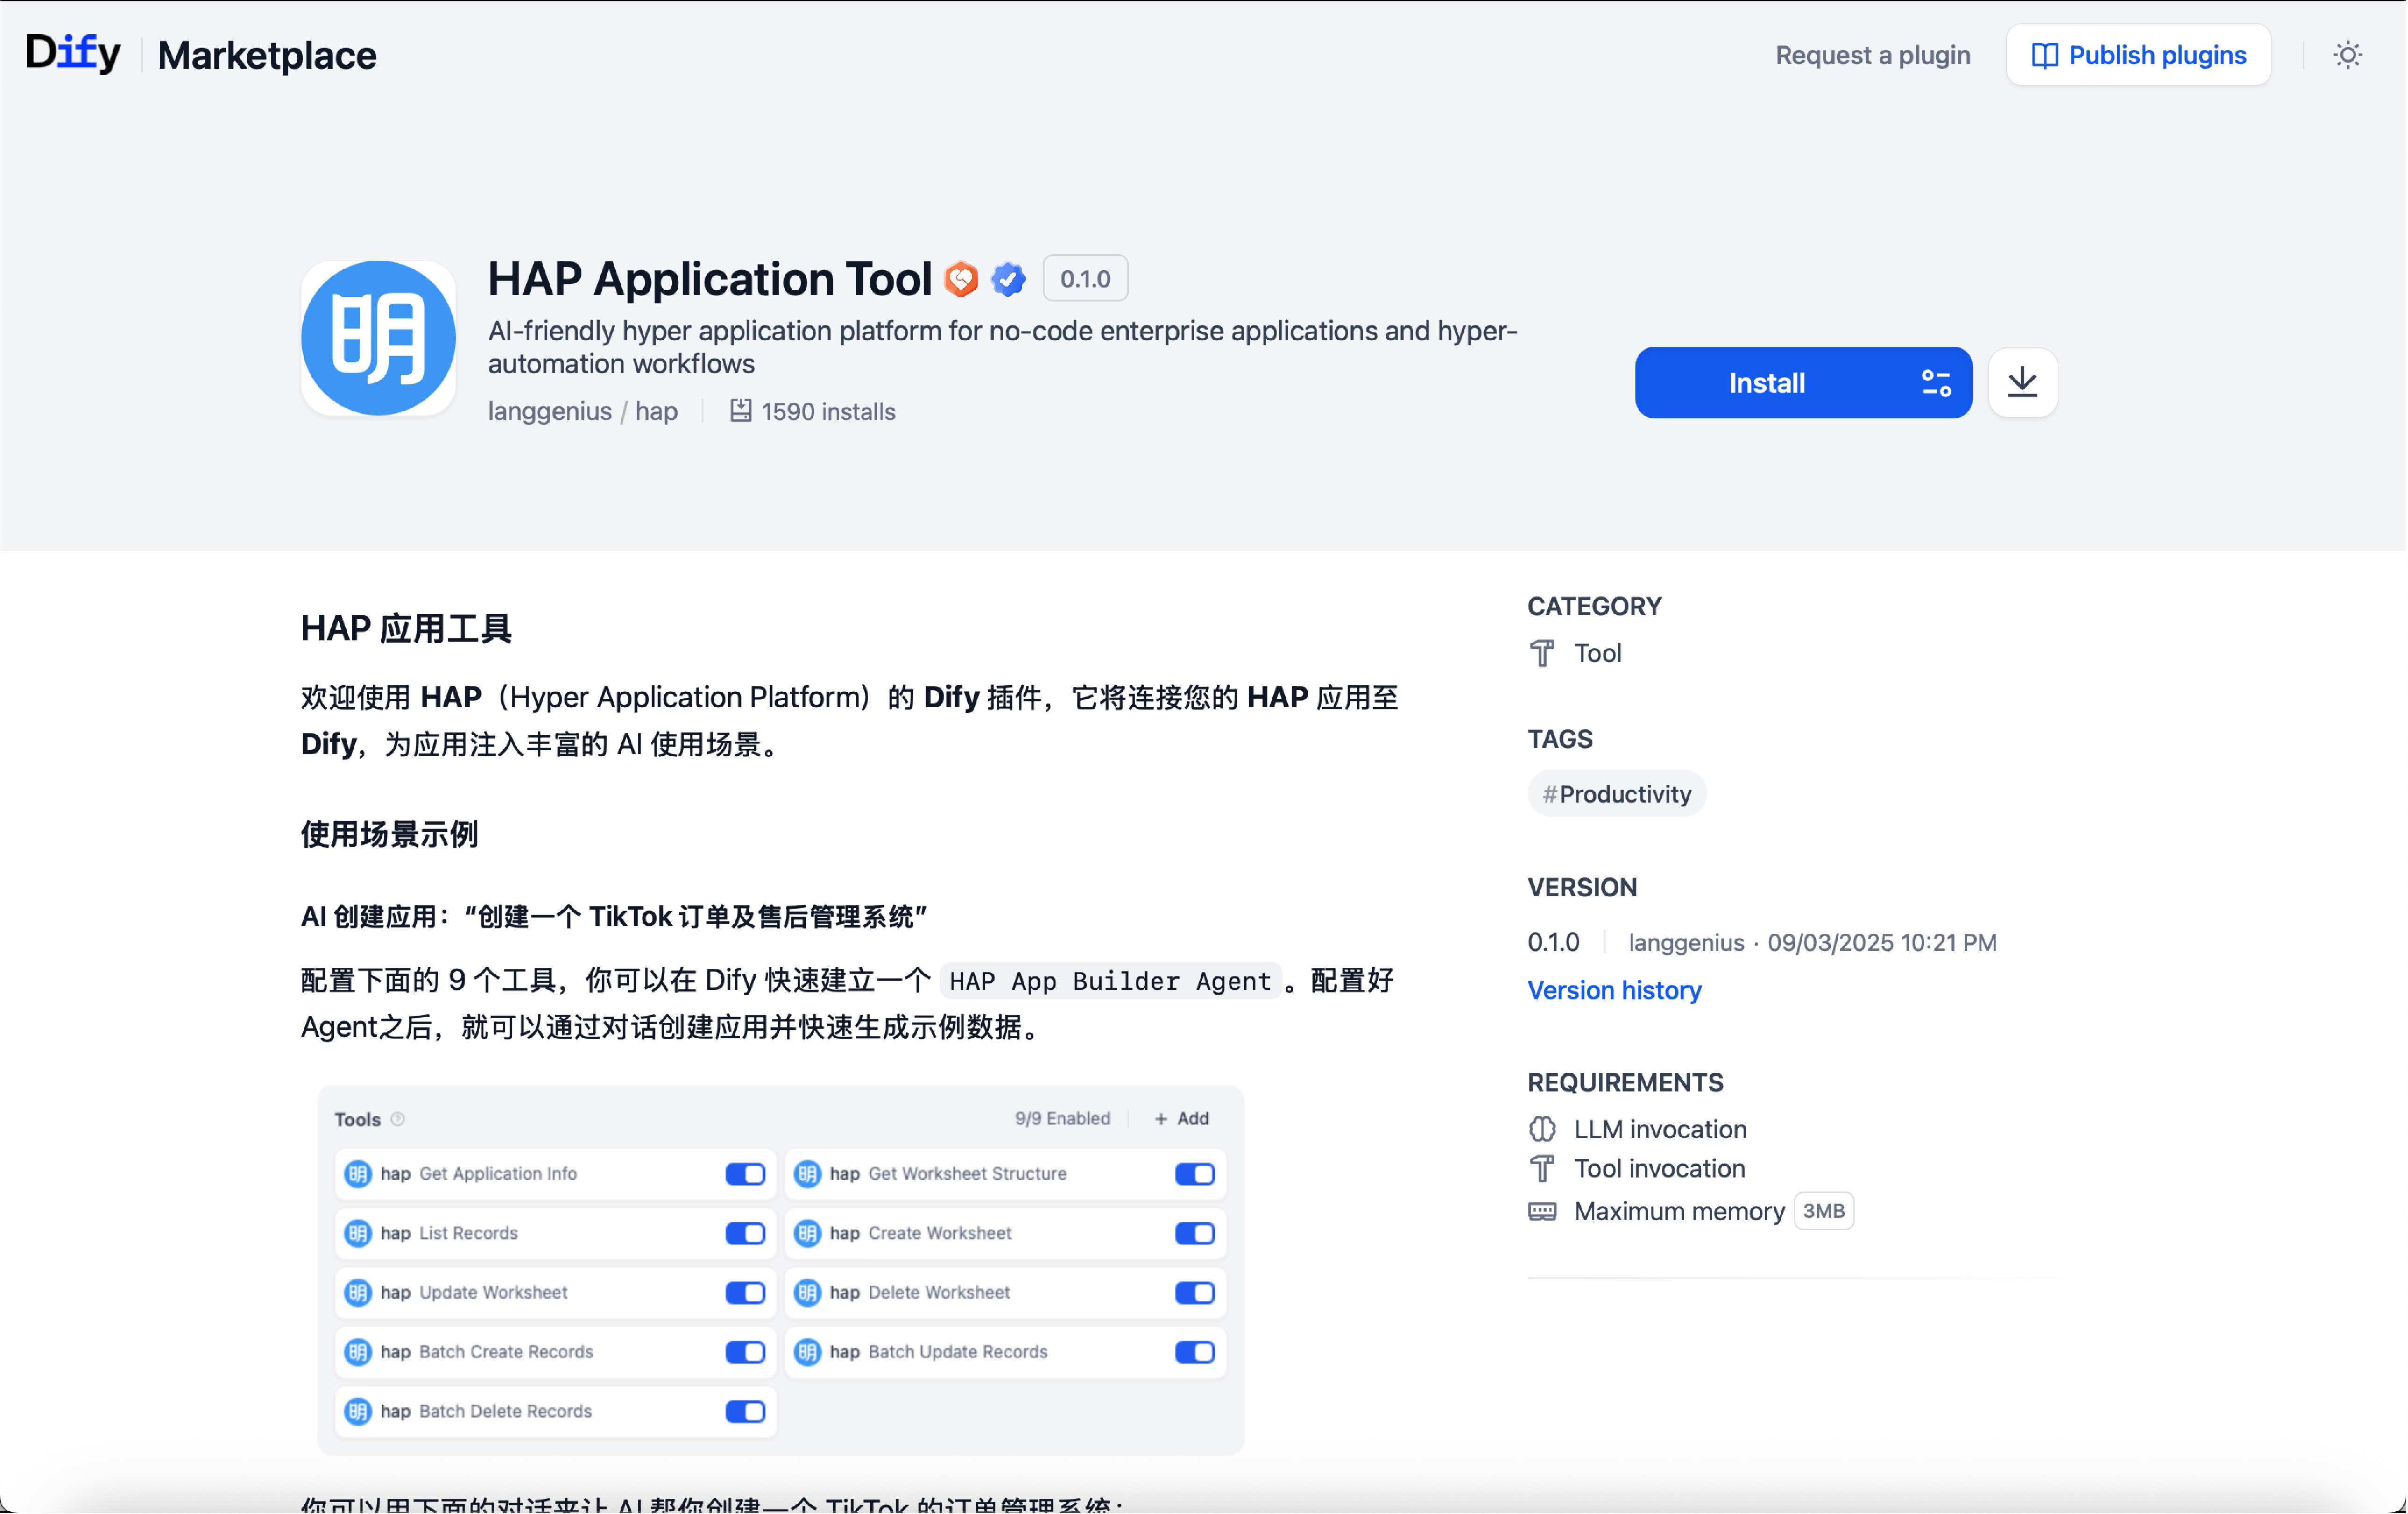
Task: Click the Publish plugins button
Action: [2138, 55]
